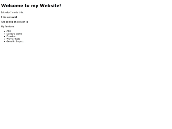Click the ':p' emoticon text

(27, 22)
